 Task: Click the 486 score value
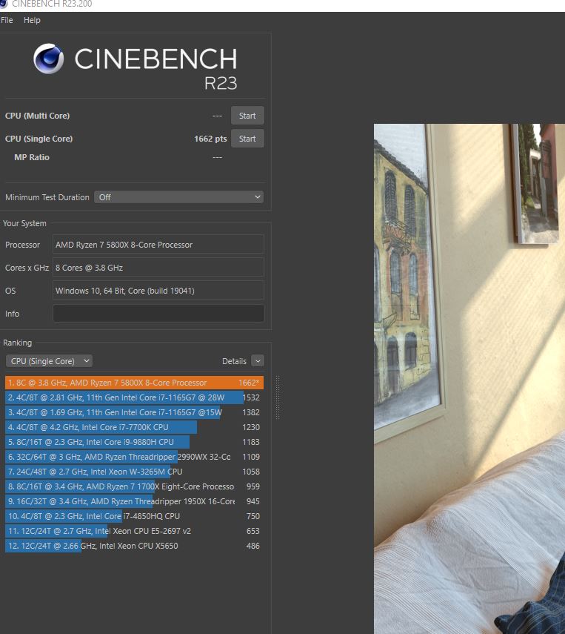253,546
